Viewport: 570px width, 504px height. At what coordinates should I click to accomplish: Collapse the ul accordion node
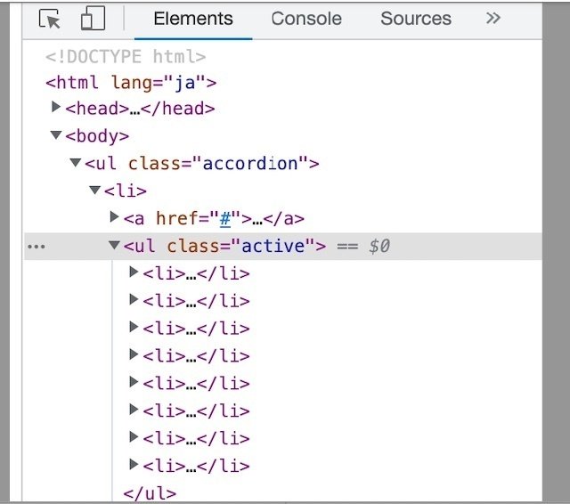point(75,162)
